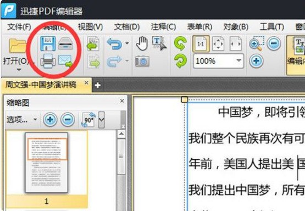This screenshot has height=212, width=305.
Task: Toggle the fit width view button
Action: coord(236,44)
